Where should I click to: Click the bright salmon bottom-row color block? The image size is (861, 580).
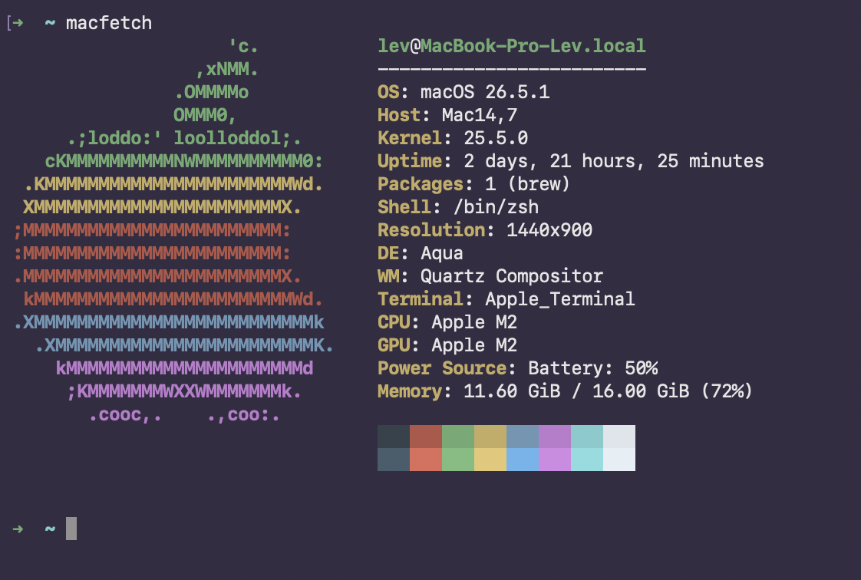tap(426, 460)
